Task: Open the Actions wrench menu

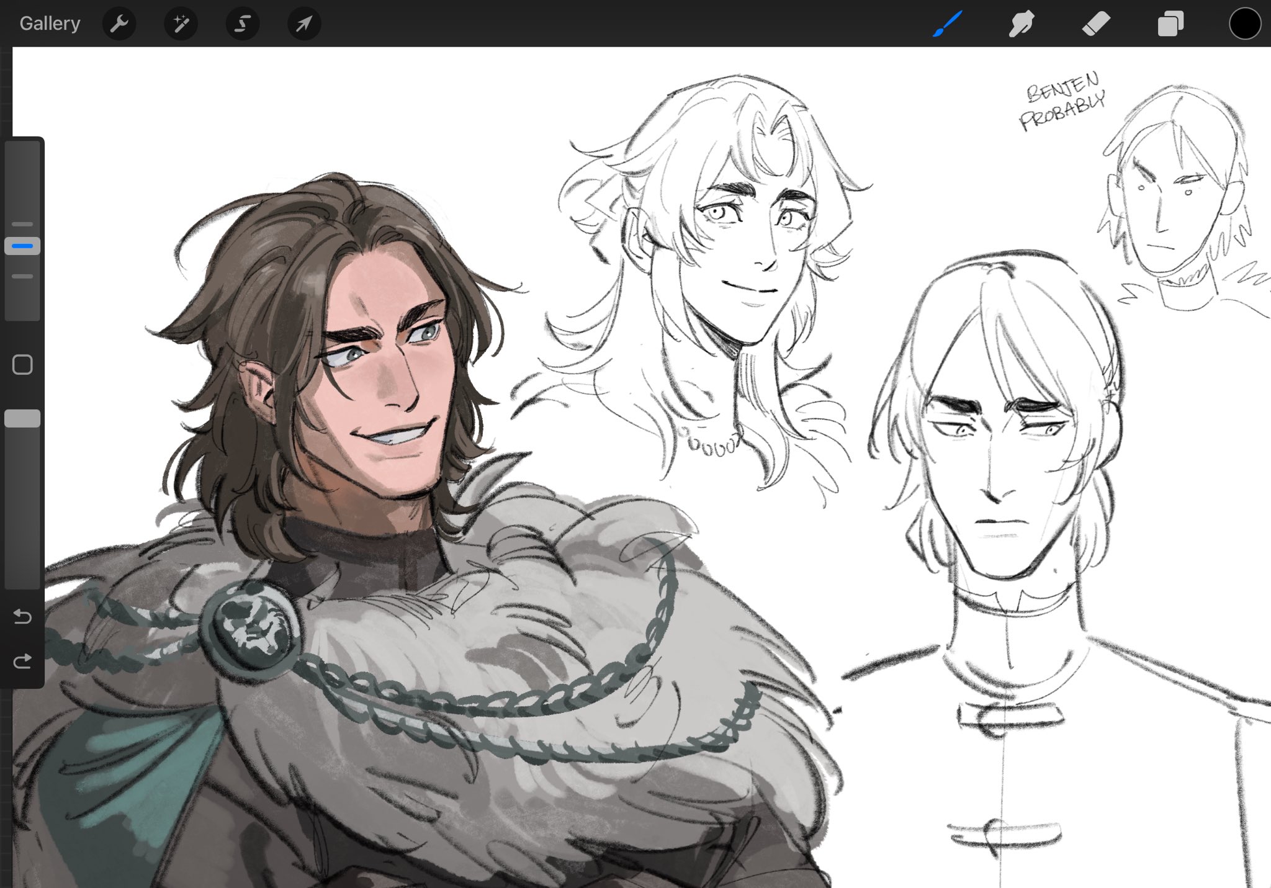Action: click(x=119, y=24)
